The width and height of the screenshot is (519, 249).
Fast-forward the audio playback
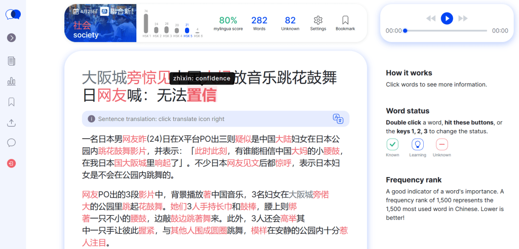coord(463,18)
